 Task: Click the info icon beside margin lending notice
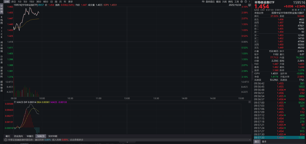[5, 140]
